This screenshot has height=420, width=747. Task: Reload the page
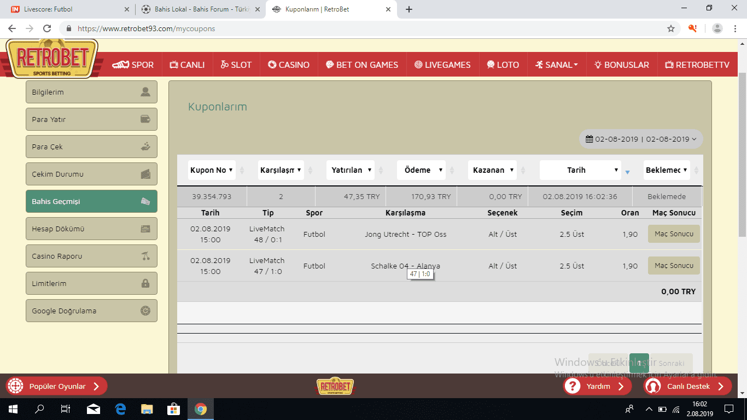pyautogui.click(x=47, y=28)
